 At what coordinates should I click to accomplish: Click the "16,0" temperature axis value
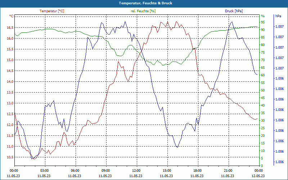[x=10, y=39]
